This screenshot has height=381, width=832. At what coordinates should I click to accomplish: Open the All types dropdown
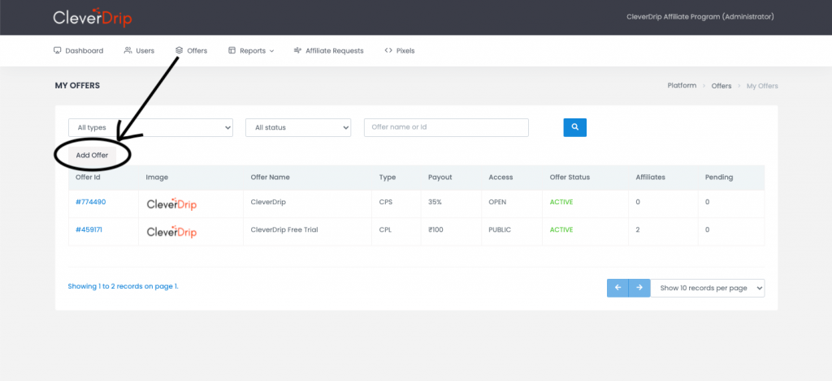pyautogui.click(x=150, y=127)
